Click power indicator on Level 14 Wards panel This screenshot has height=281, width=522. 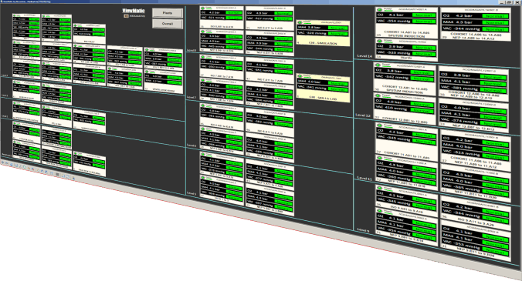tap(380, 41)
